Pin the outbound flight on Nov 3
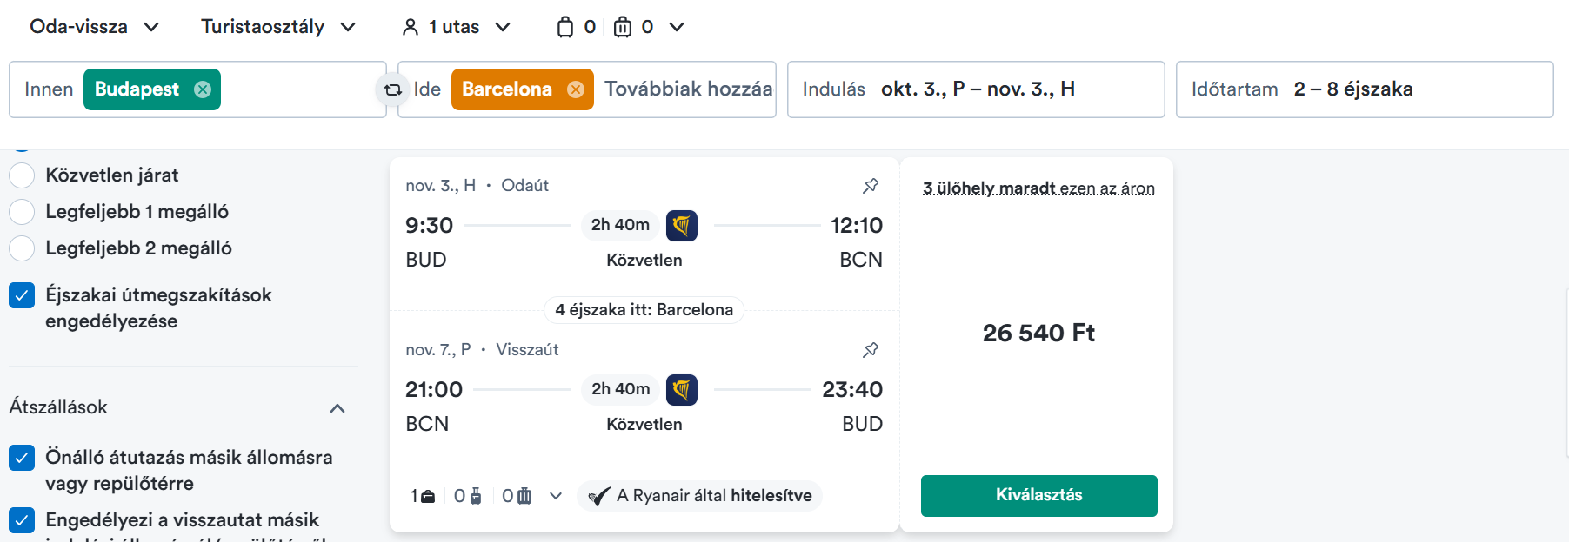The width and height of the screenshot is (1569, 542). coord(871,185)
